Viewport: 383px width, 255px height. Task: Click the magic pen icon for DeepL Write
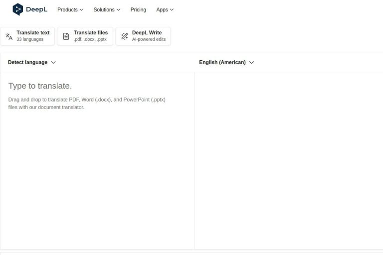[x=124, y=36]
